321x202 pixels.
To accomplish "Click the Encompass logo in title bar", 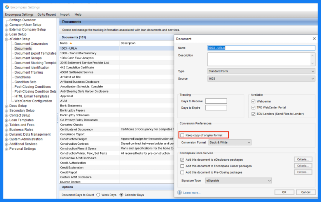I will (7, 7).
